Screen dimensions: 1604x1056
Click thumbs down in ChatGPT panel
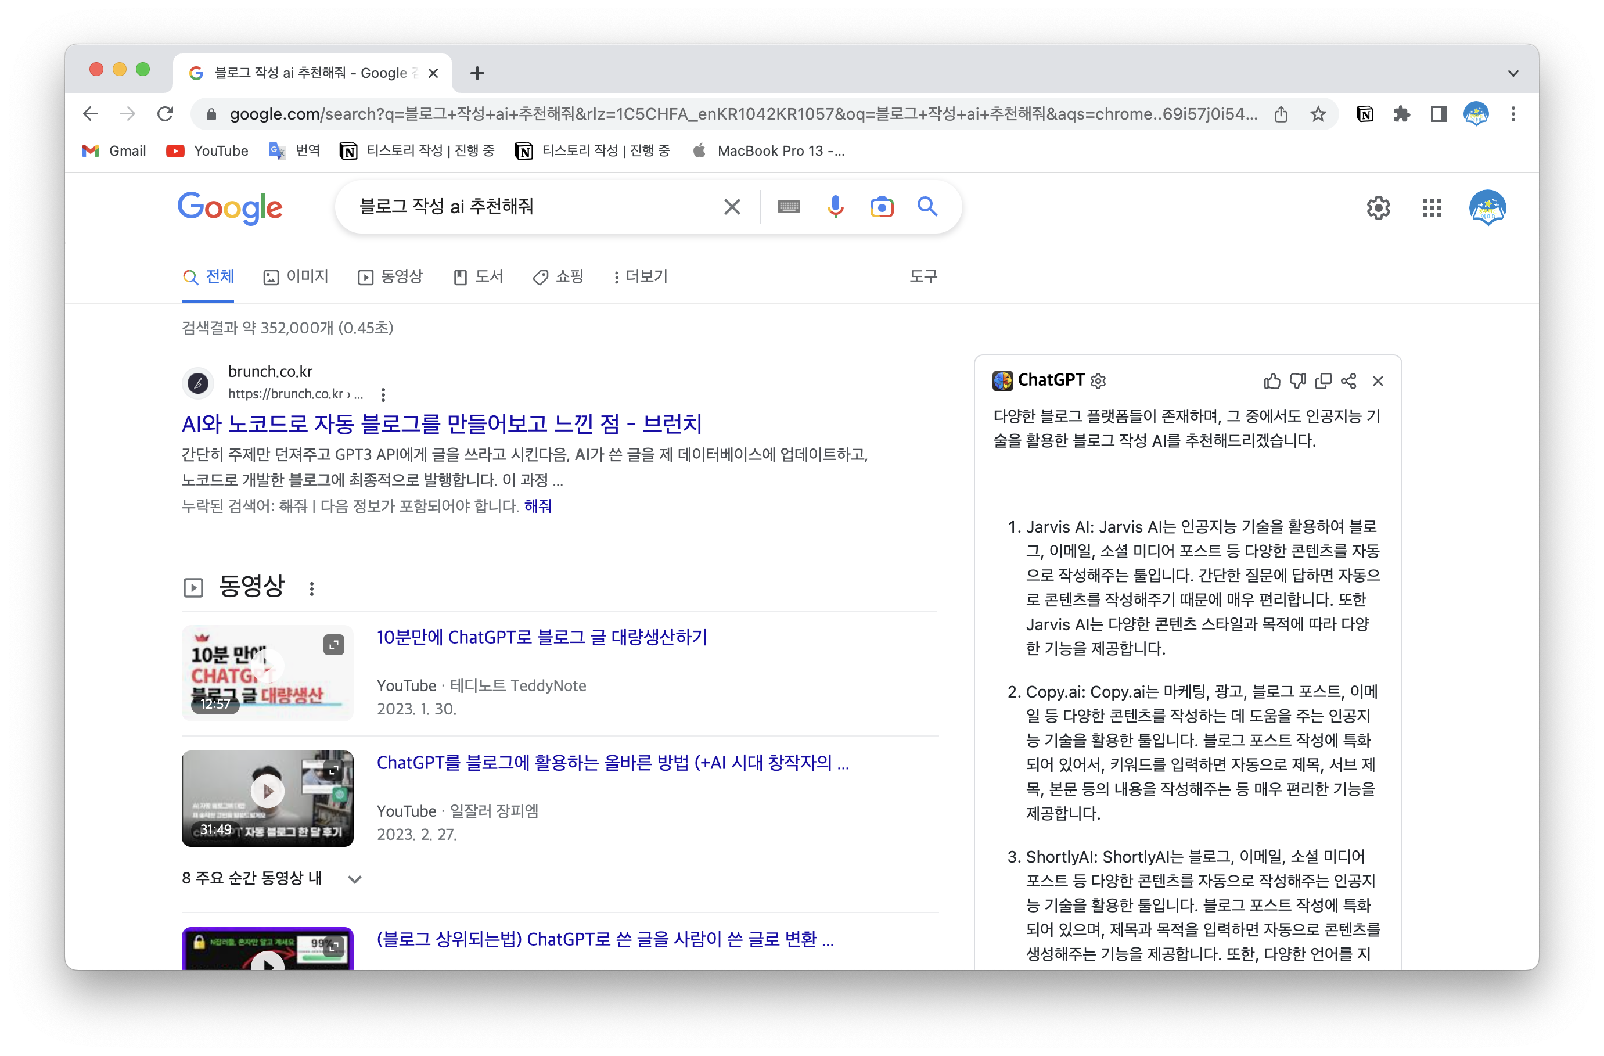coord(1297,382)
